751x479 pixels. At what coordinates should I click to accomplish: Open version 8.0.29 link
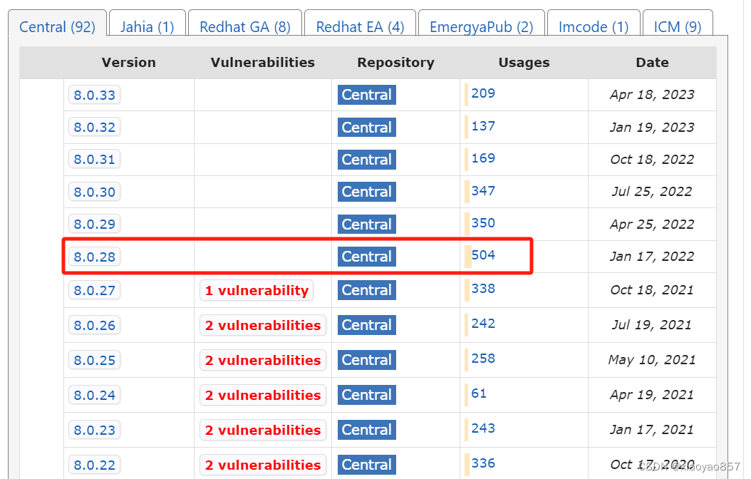pos(94,224)
